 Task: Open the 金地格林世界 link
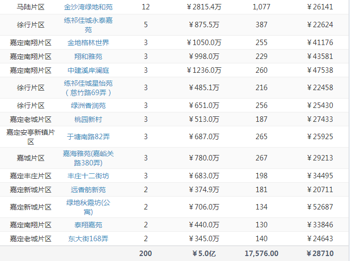[88, 43]
